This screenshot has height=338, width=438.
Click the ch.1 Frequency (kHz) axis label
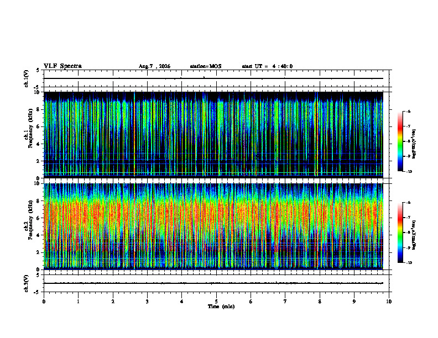pos(29,135)
